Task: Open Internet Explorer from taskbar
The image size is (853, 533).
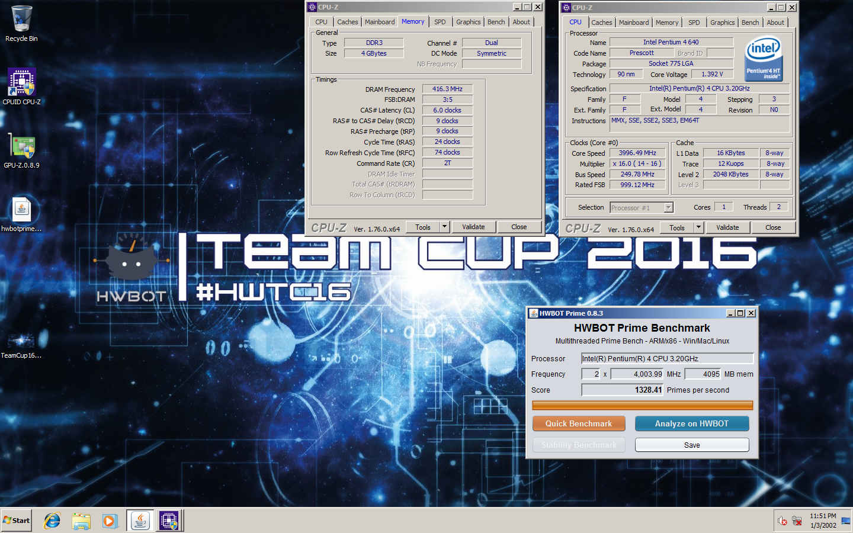Action: (x=52, y=521)
